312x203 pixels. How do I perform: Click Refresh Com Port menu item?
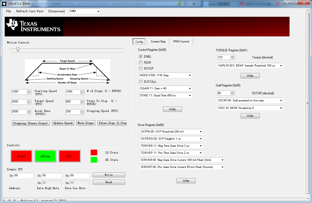point(30,11)
